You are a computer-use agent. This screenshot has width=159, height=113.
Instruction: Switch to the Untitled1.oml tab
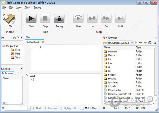click(x=33, y=42)
